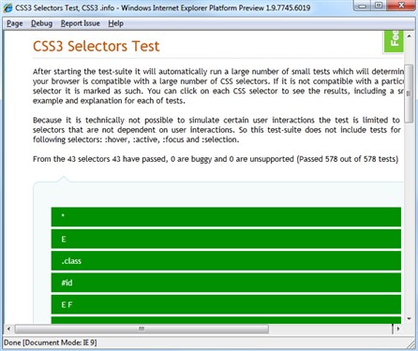Click the CSS3 Selectors Test heading
Viewport: 418px width, 351px height.
(x=97, y=46)
